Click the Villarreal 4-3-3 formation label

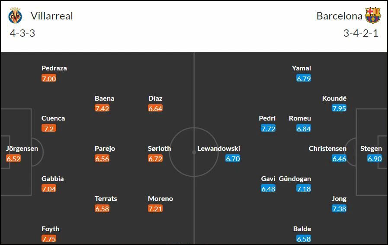22,33
